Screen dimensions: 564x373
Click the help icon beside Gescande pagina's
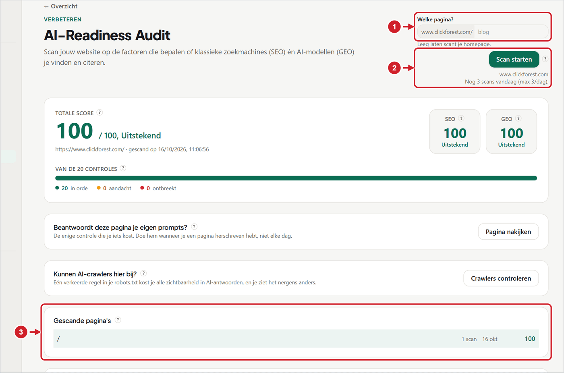coord(118,320)
